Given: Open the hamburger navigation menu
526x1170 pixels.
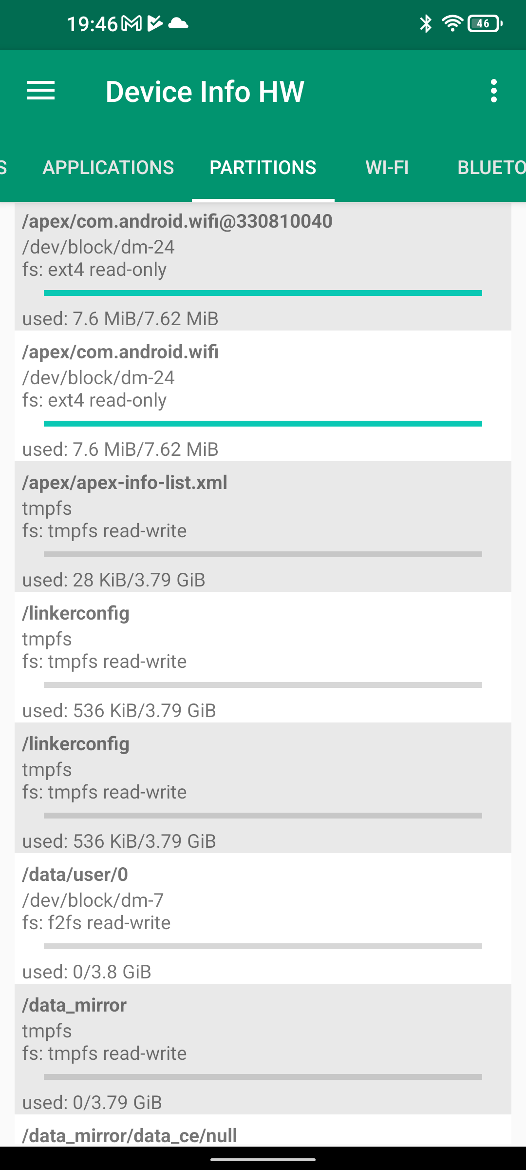Looking at the screenshot, I should [x=41, y=91].
